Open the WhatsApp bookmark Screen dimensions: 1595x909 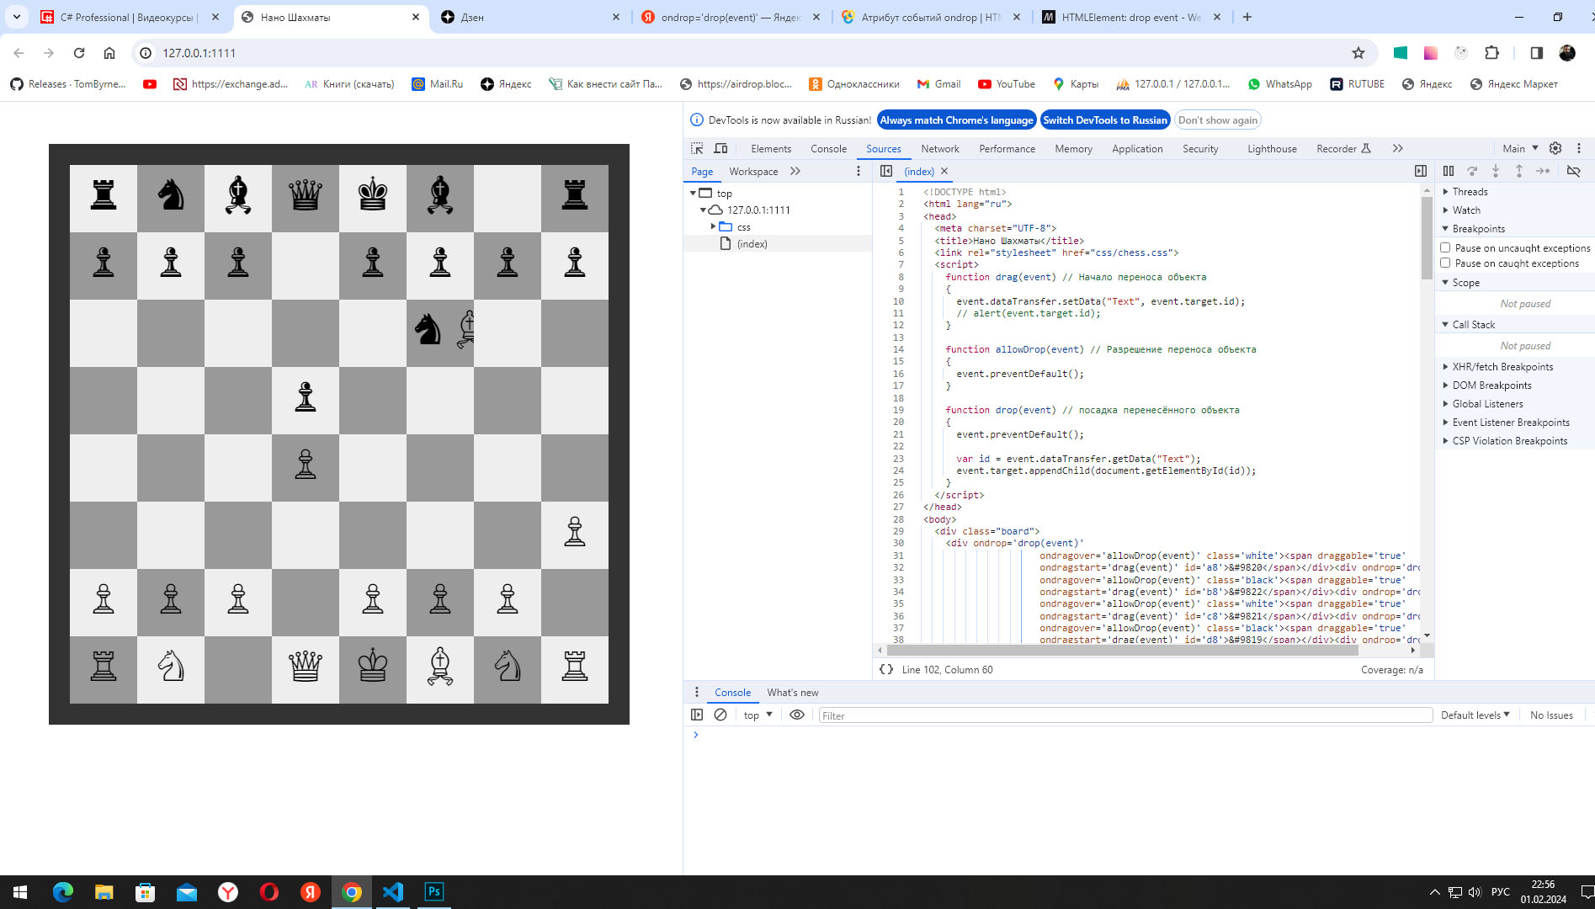[1279, 83]
